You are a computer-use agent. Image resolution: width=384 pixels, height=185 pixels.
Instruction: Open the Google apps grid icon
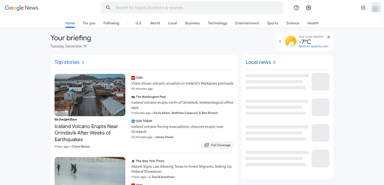363,8
